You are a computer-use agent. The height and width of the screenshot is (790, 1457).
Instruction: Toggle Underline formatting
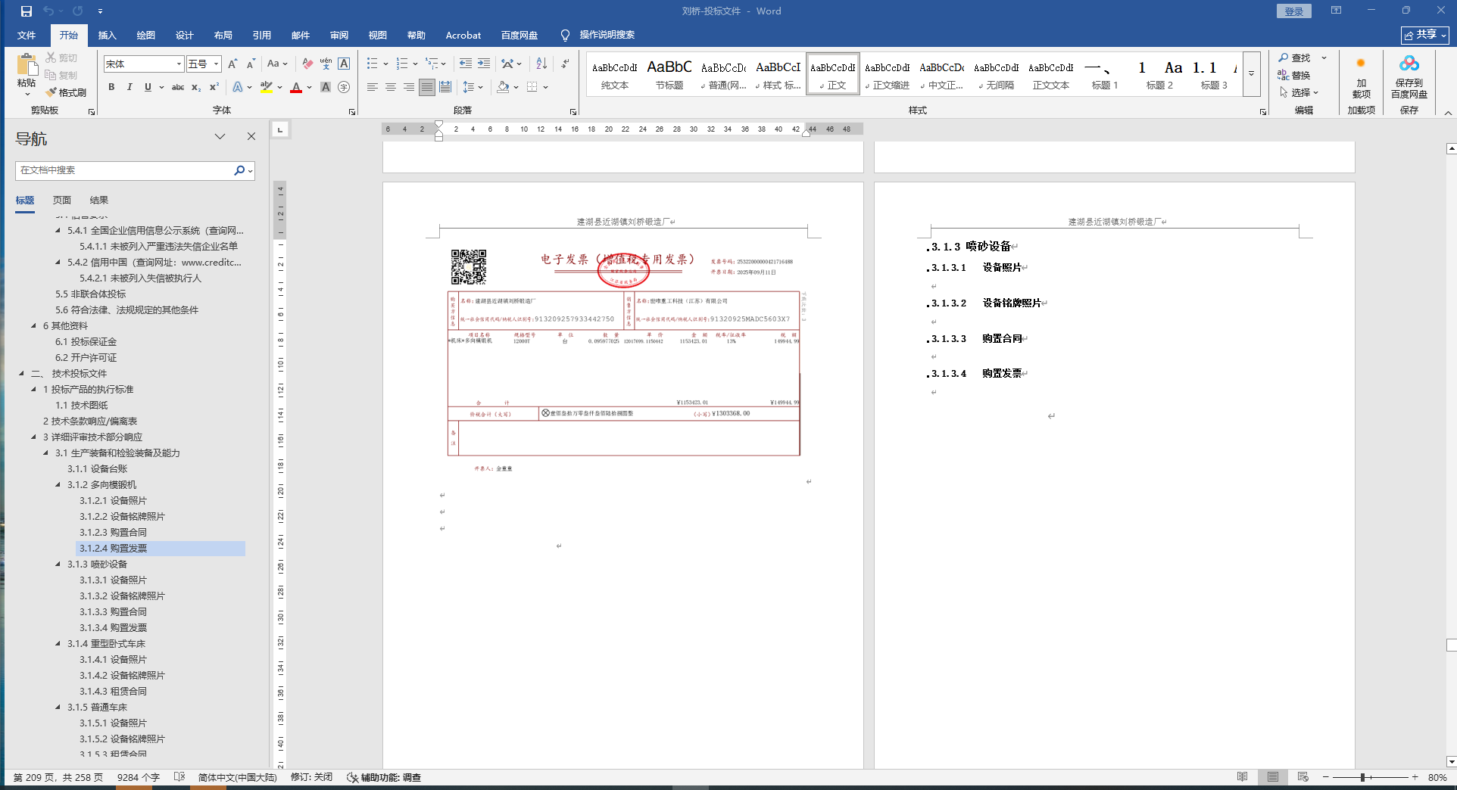[x=148, y=87]
